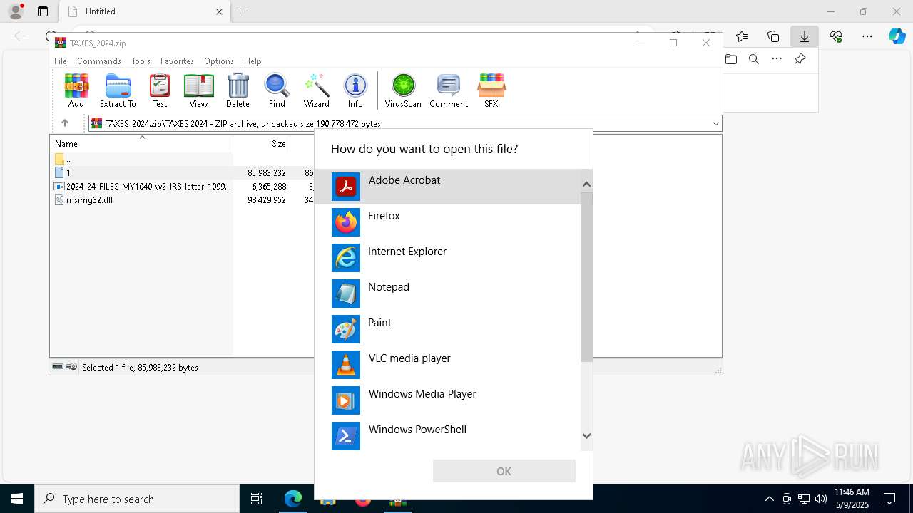Open Edge downloads icon in browser toolbar
Image resolution: width=913 pixels, height=513 pixels.
(x=805, y=36)
